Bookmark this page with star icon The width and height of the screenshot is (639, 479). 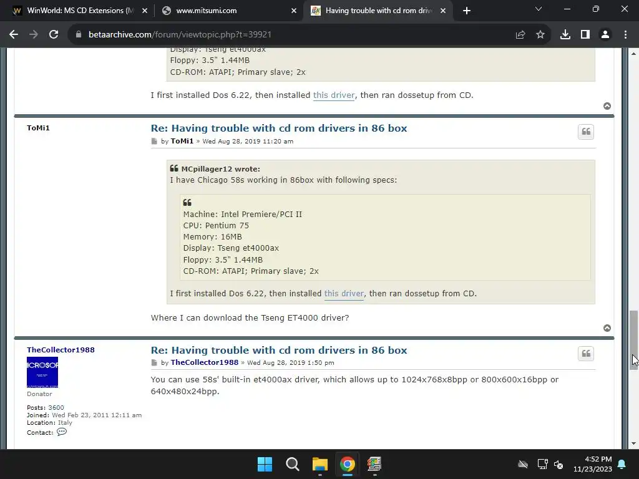540,35
